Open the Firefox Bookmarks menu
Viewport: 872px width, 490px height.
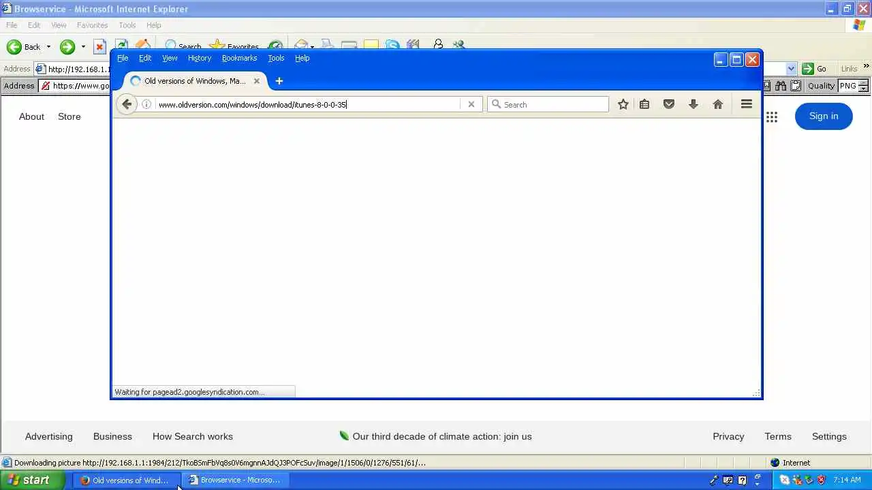[239, 58]
